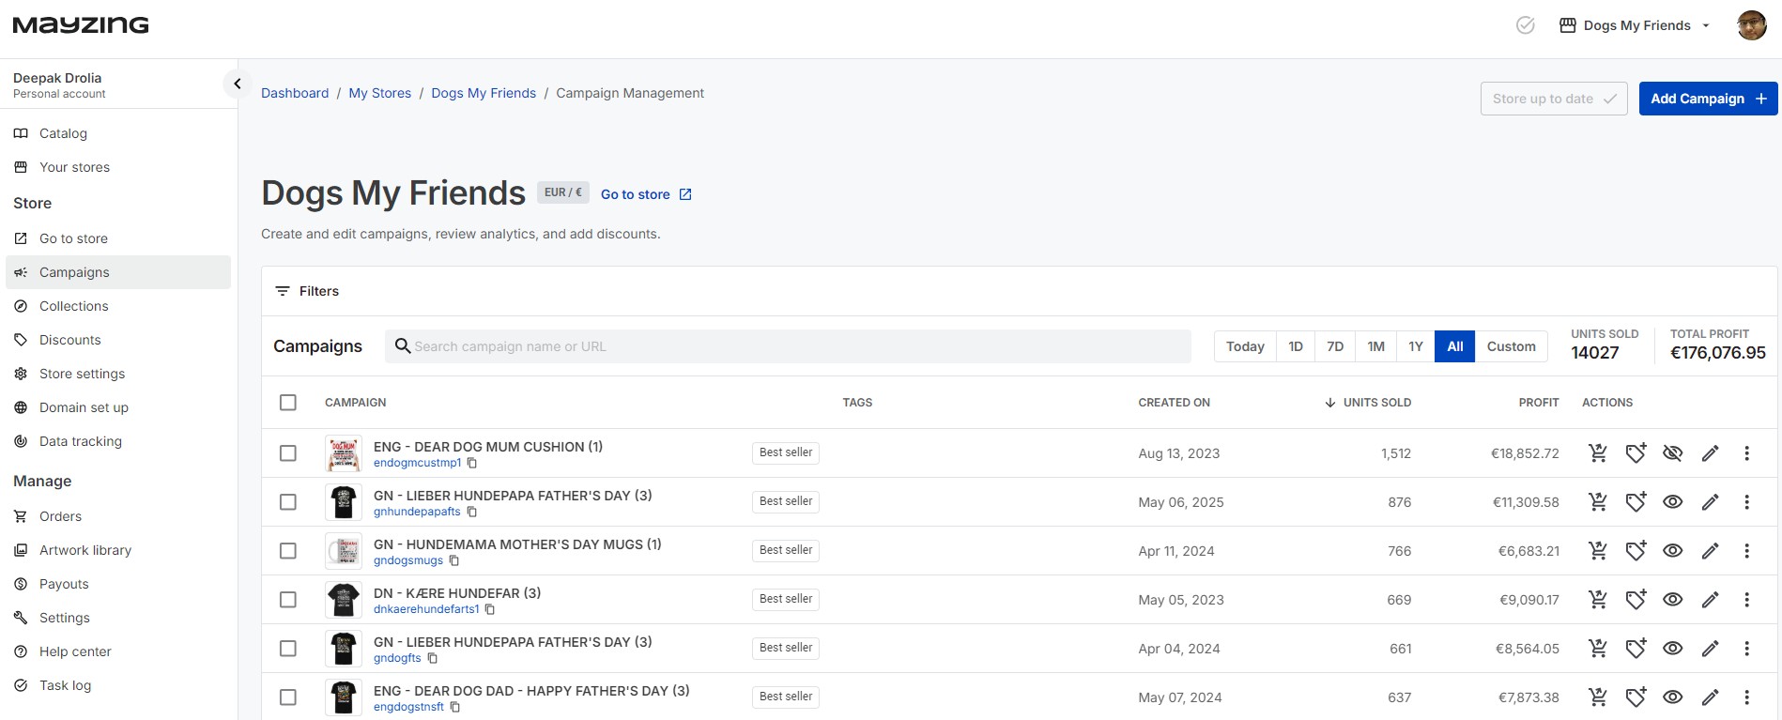The image size is (1782, 720).
Task: Open Artwork library in the sidebar
Action: tap(84, 550)
